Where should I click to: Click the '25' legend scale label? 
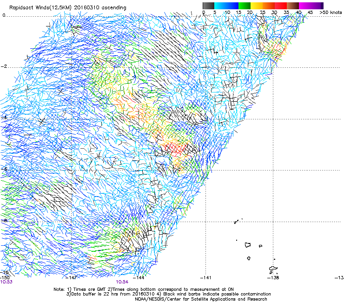pyautogui.click(x=263, y=13)
